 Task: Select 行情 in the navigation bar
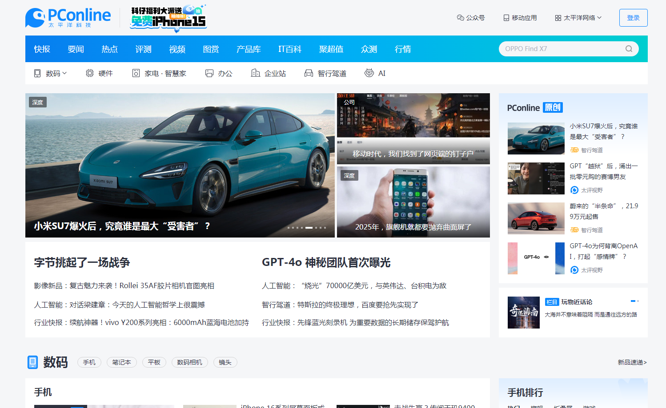[403, 49]
